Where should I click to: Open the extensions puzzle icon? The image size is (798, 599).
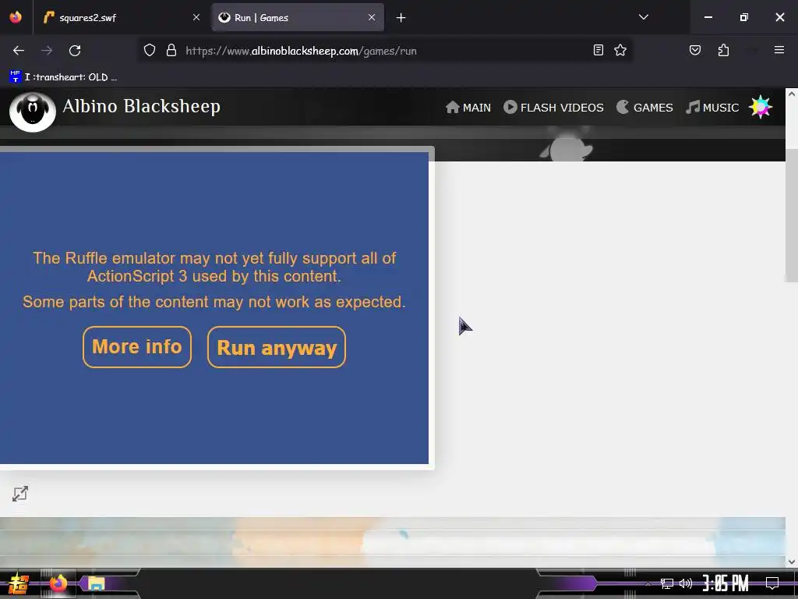point(723,50)
